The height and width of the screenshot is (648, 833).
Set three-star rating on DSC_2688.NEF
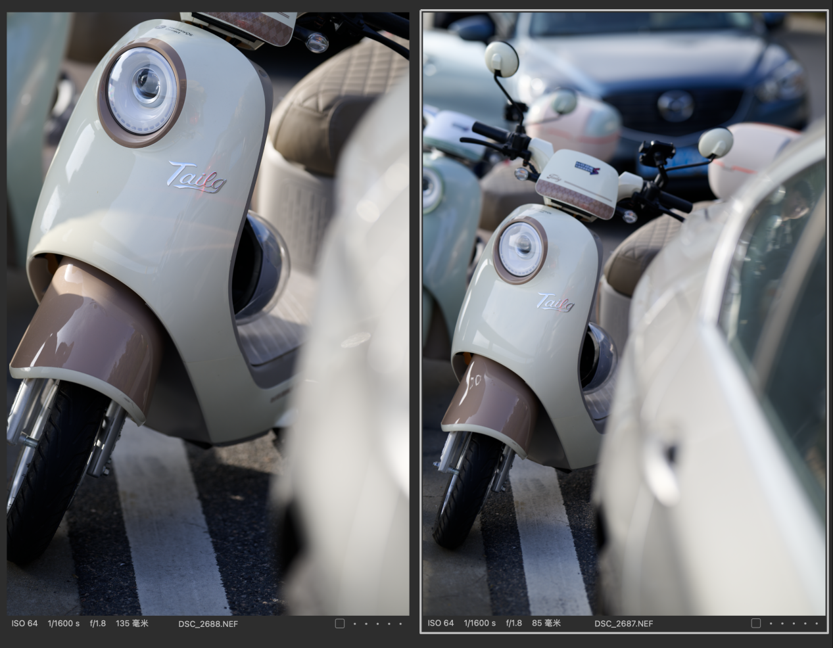click(377, 624)
